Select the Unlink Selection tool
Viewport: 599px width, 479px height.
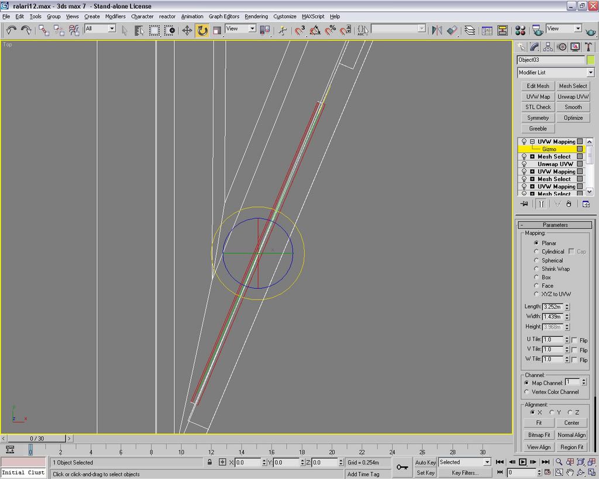59,30
